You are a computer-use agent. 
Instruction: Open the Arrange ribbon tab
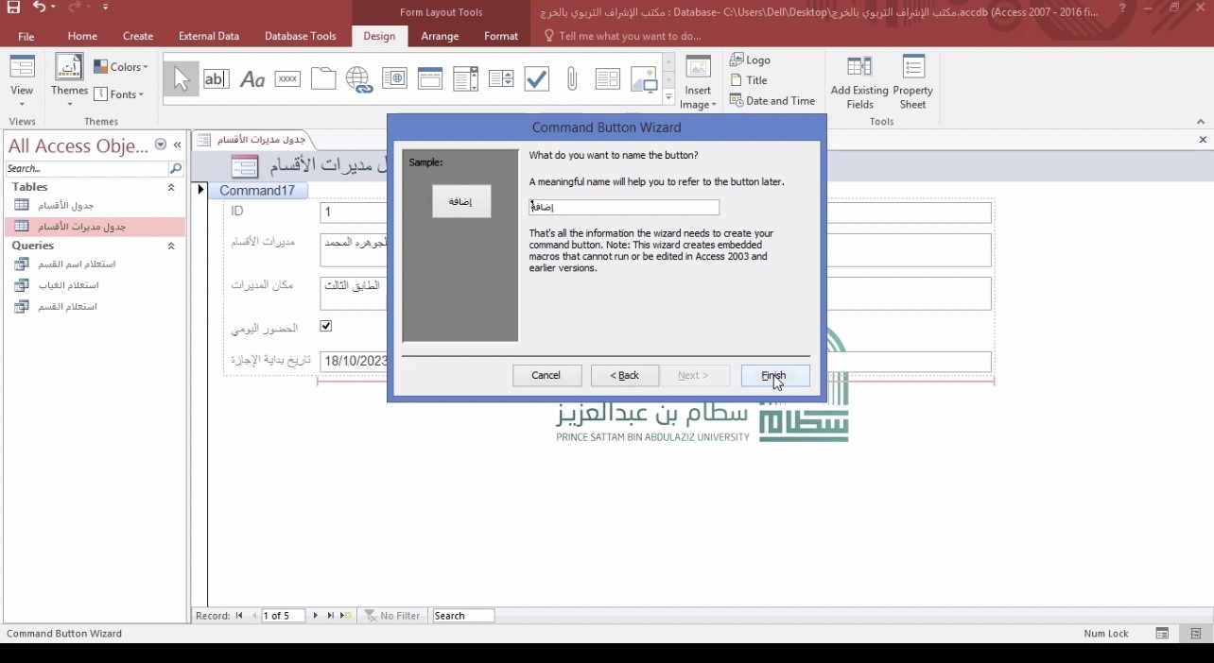point(440,36)
